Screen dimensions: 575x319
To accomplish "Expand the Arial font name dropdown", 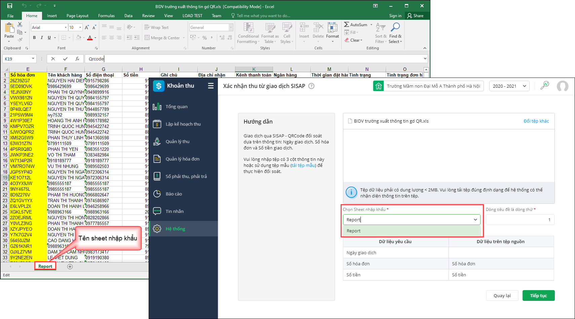I will click(x=66, y=28).
